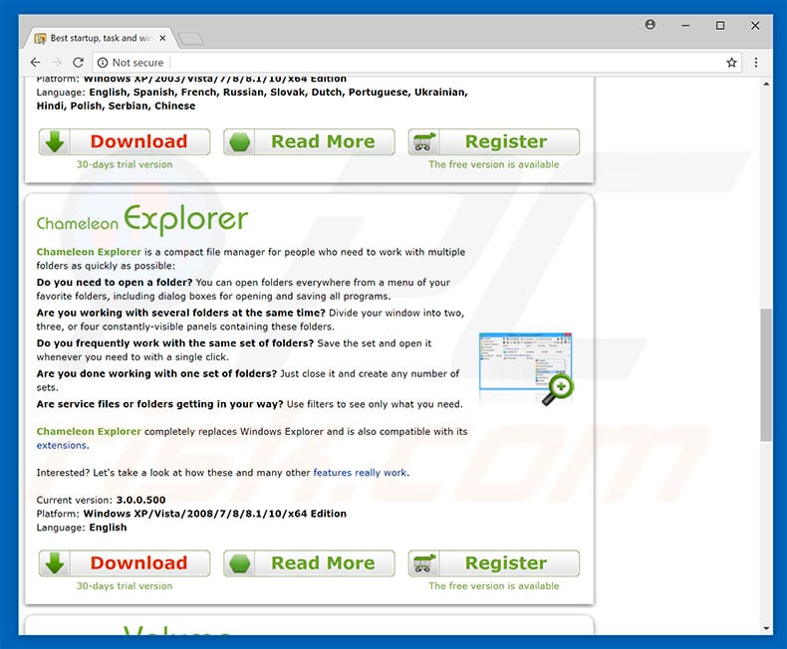The image size is (787, 649).
Task: Click the Chameleon Explorer link in first paragraph
Action: pos(89,252)
